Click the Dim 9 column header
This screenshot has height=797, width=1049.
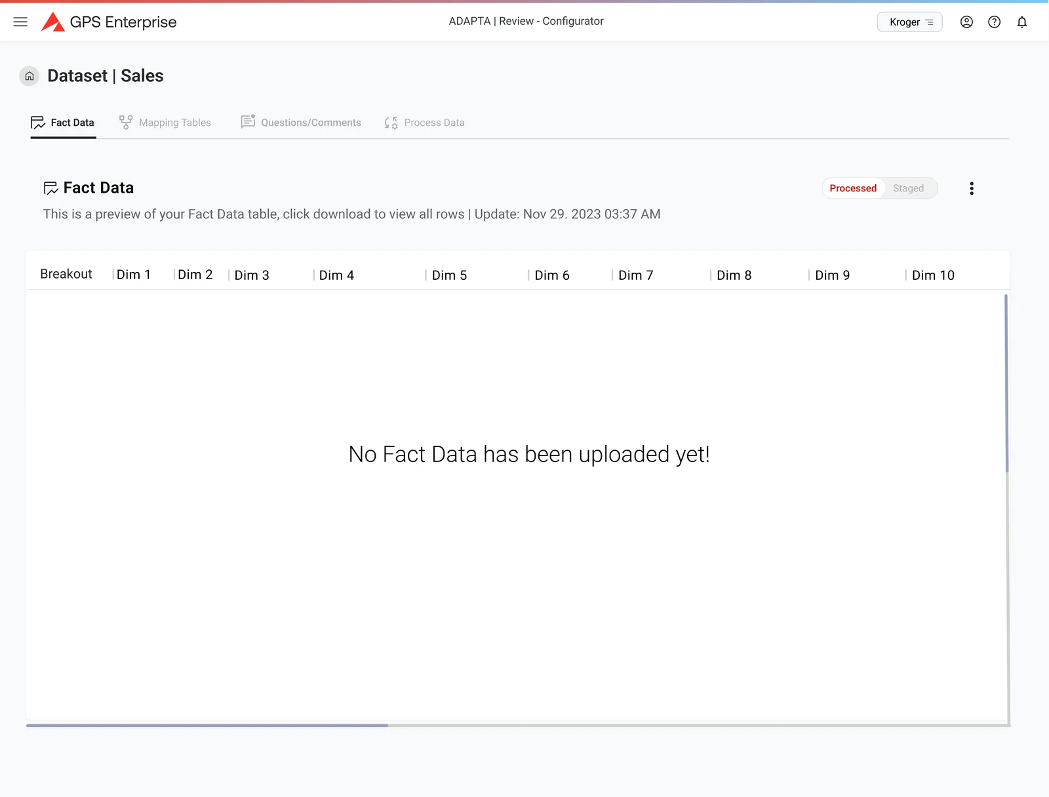(x=833, y=275)
